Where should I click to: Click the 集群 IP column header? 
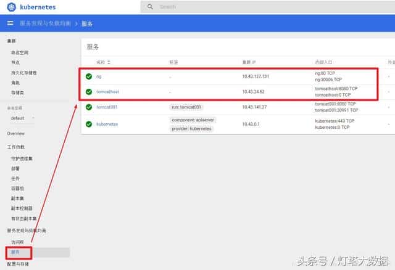249,62
